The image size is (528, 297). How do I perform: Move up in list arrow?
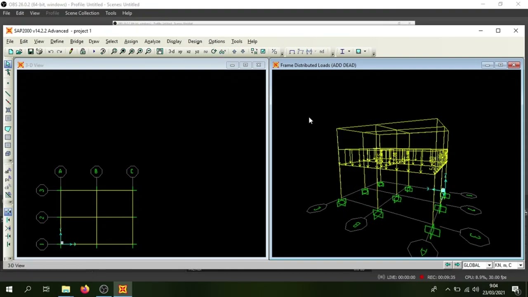(234, 52)
